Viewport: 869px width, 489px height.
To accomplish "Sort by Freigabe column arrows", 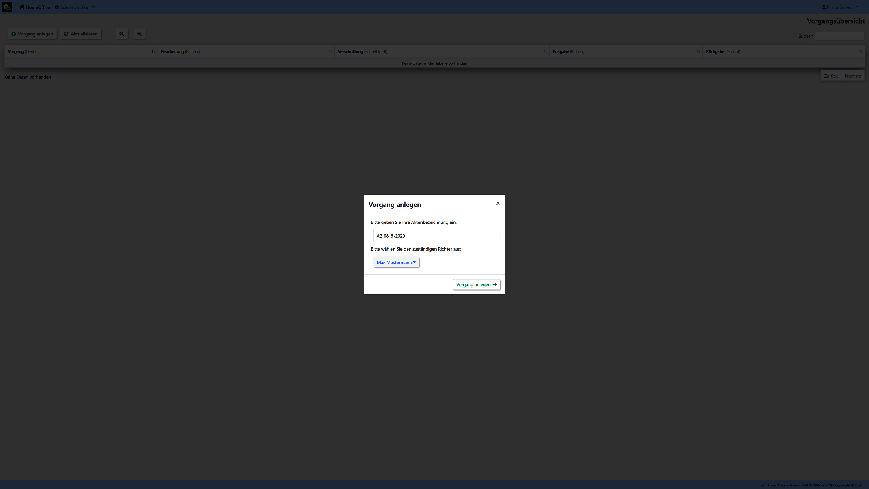I will coord(698,51).
